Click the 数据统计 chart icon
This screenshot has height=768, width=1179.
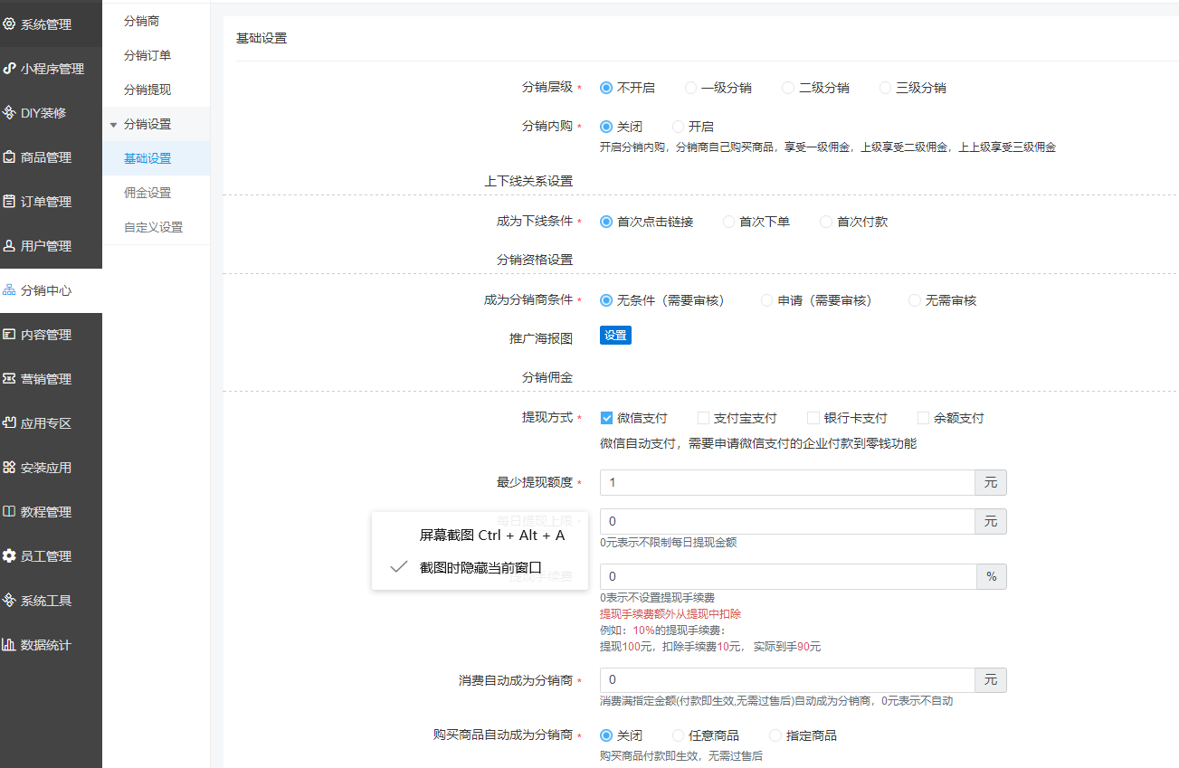[9, 645]
